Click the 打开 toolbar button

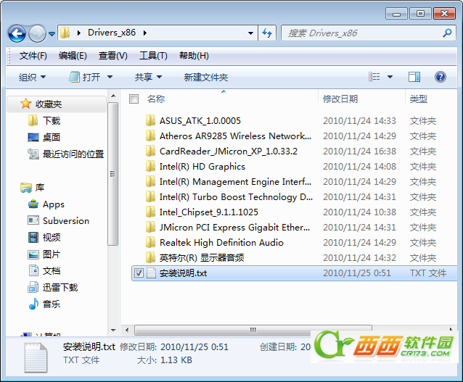click(x=85, y=78)
